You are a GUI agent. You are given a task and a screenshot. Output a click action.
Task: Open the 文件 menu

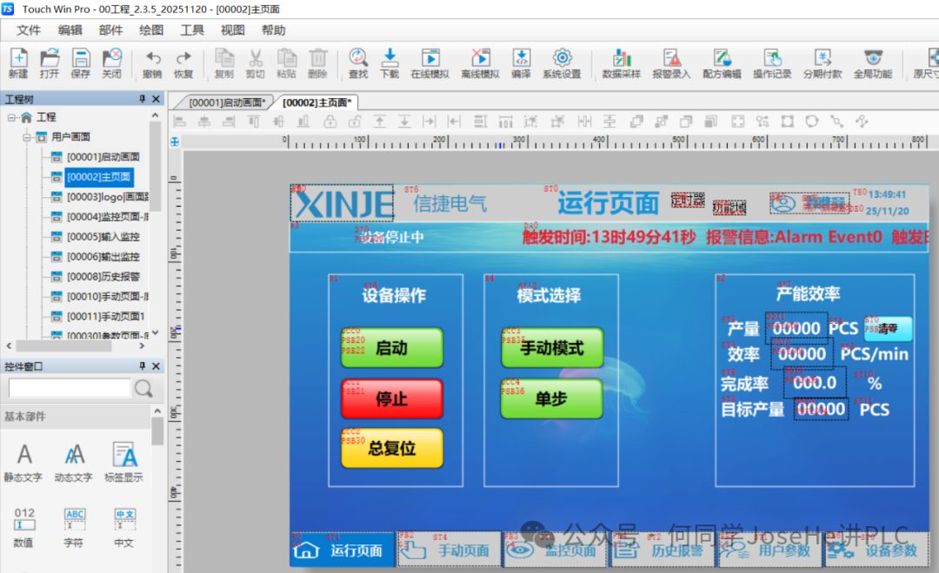(28, 30)
